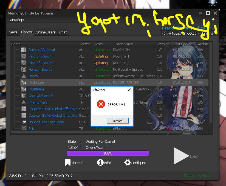Click the Load label beside the play triangle
The height and width of the screenshot is (186, 226).
(194, 156)
